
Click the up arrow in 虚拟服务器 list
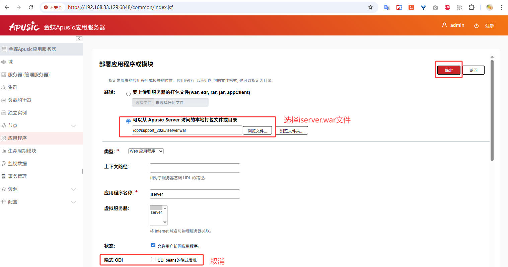(x=165, y=208)
